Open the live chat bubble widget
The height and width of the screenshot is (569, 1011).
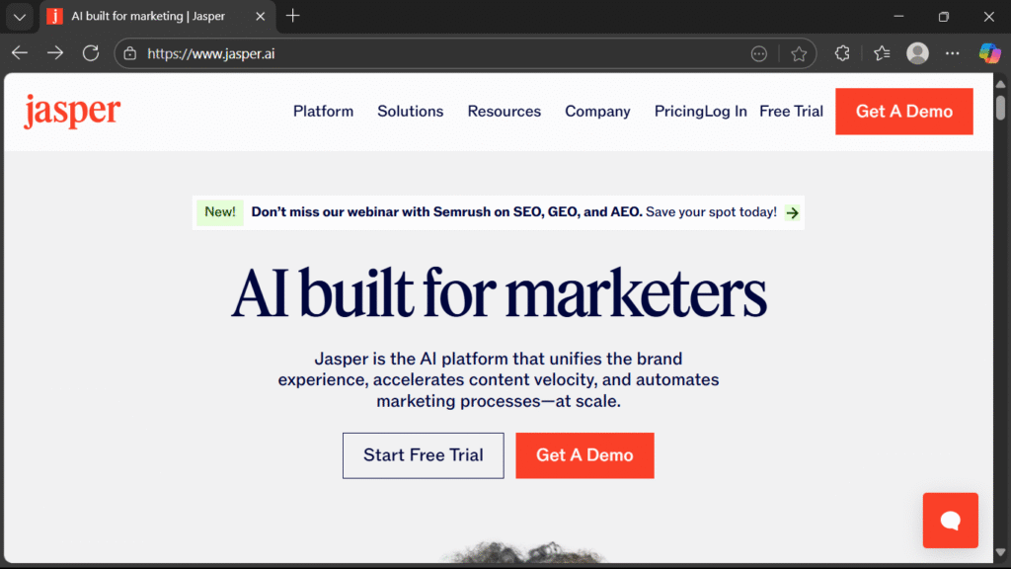(x=950, y=521)
